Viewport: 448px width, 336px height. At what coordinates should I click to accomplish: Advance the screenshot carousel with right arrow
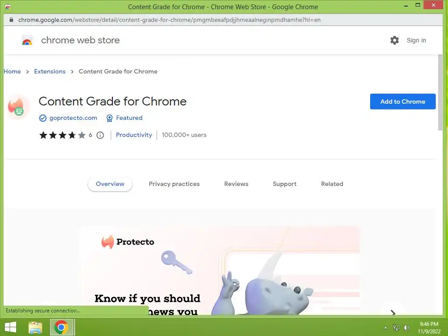click(x=393, y=312)
